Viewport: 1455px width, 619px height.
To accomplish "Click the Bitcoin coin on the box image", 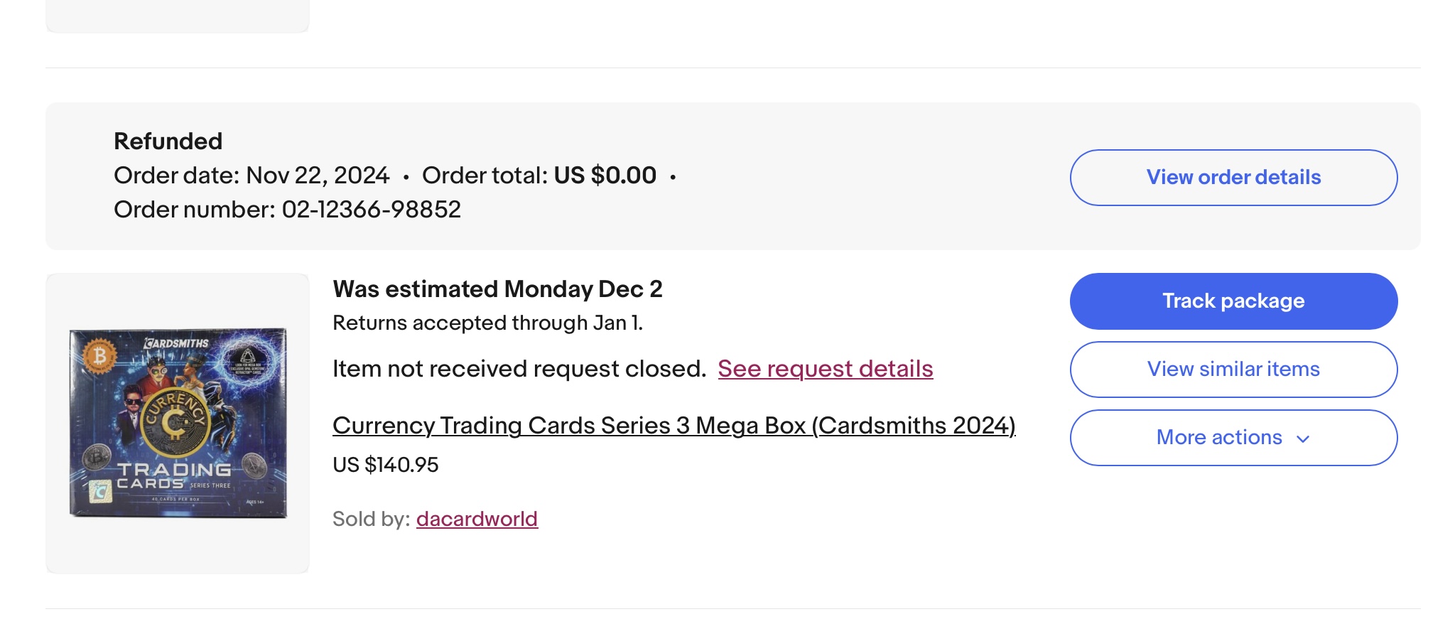I will pos(99,356).
